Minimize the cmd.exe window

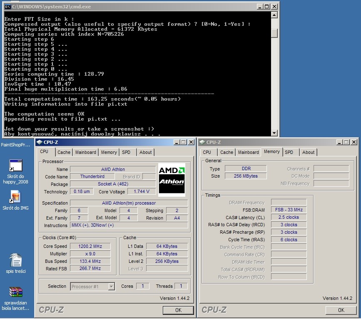tap(260, 7)
